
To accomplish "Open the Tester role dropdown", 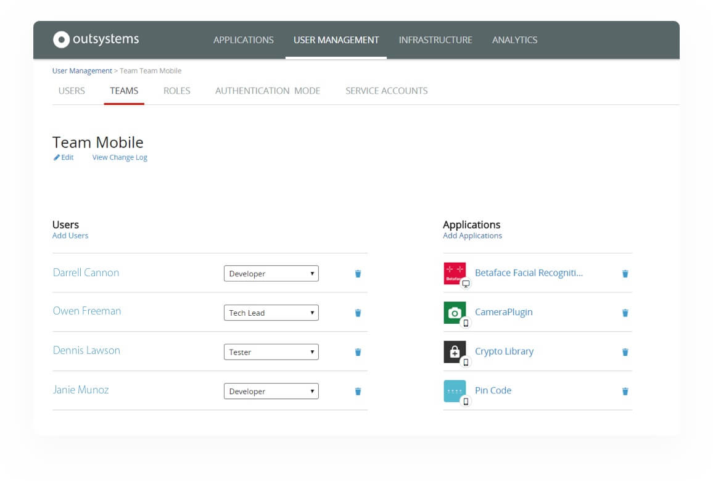I will coord(271,352).
